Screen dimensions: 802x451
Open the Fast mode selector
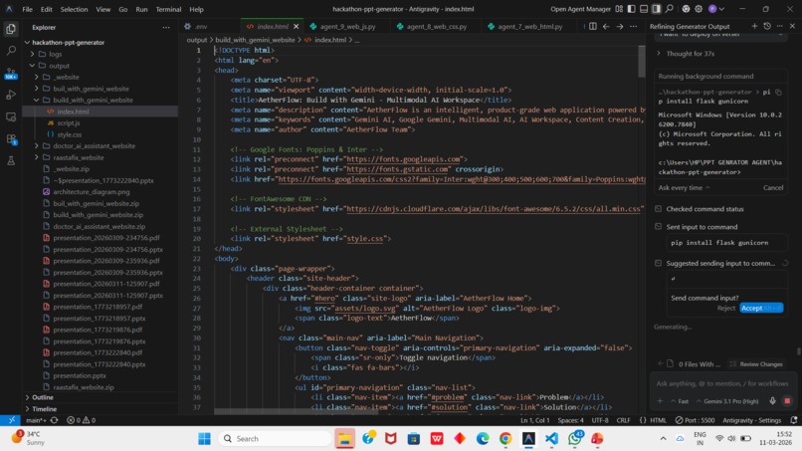[x=680, y=401]
